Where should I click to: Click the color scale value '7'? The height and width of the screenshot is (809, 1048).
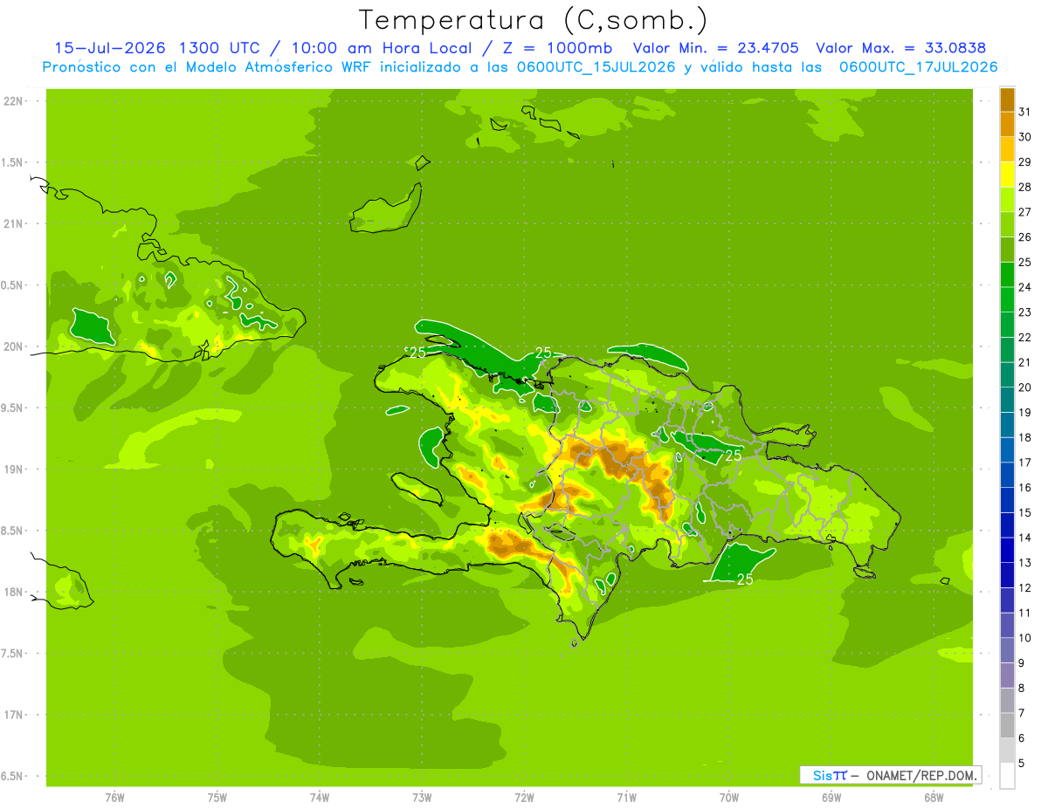click(1022, 713)
